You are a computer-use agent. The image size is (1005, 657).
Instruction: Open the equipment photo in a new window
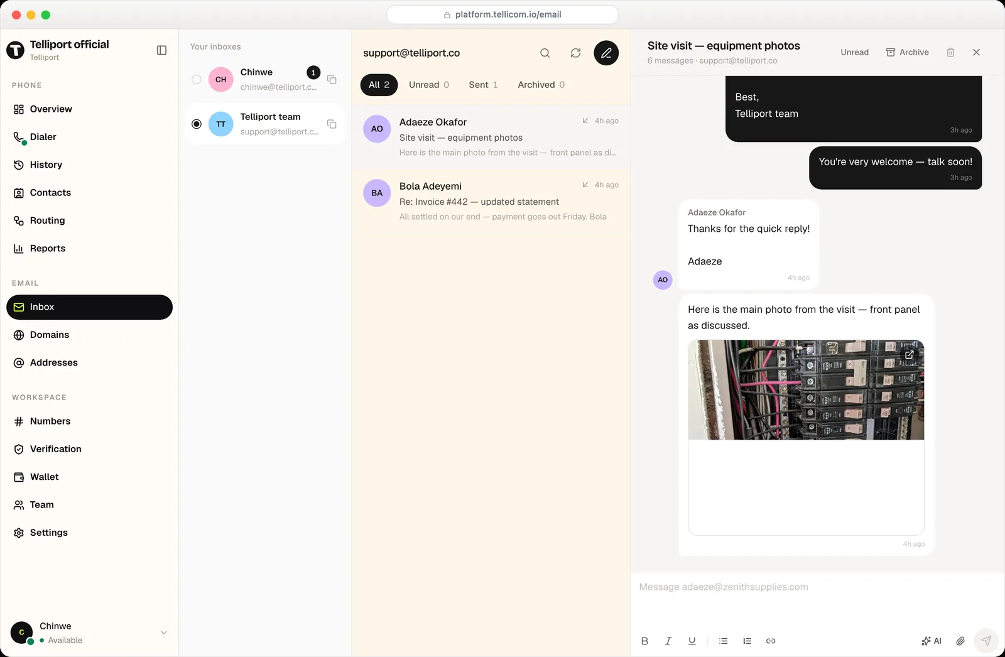909,355
